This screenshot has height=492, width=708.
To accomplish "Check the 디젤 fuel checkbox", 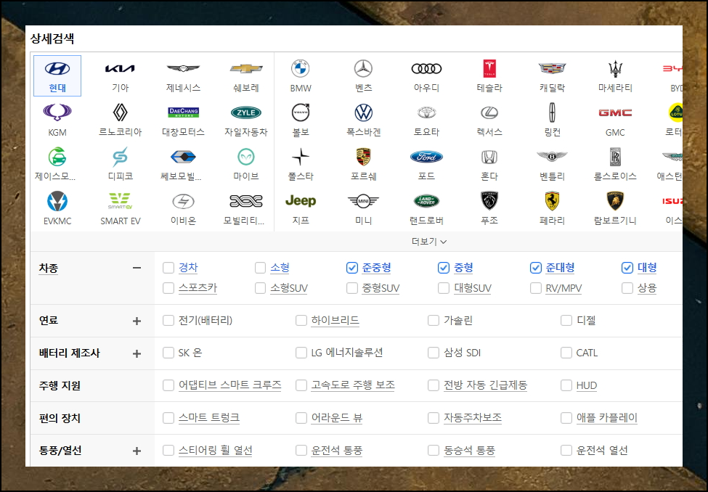I will [x=566, y=321].
